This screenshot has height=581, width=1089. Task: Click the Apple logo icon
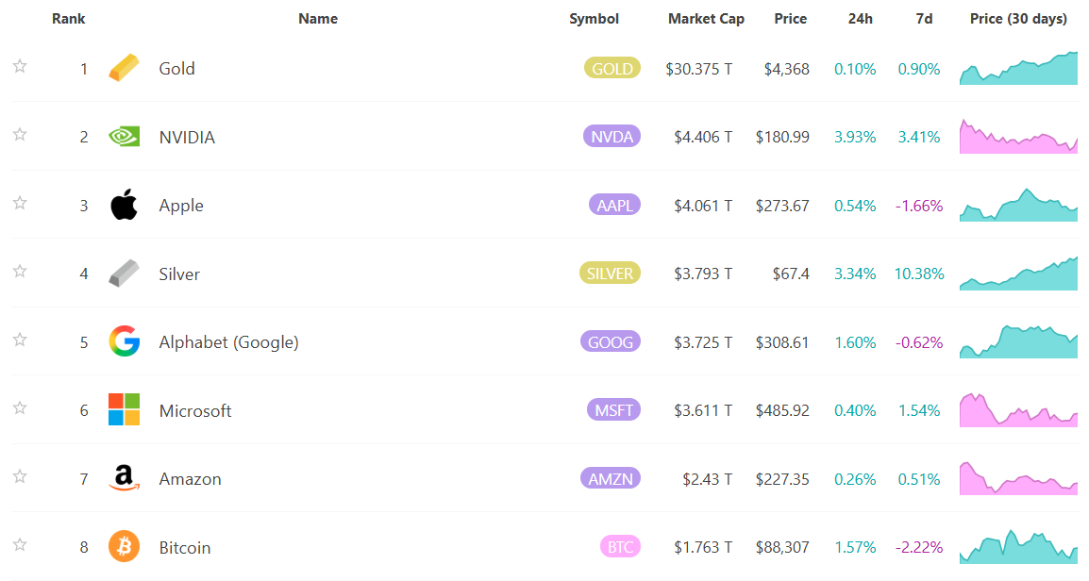click(124, 205)
